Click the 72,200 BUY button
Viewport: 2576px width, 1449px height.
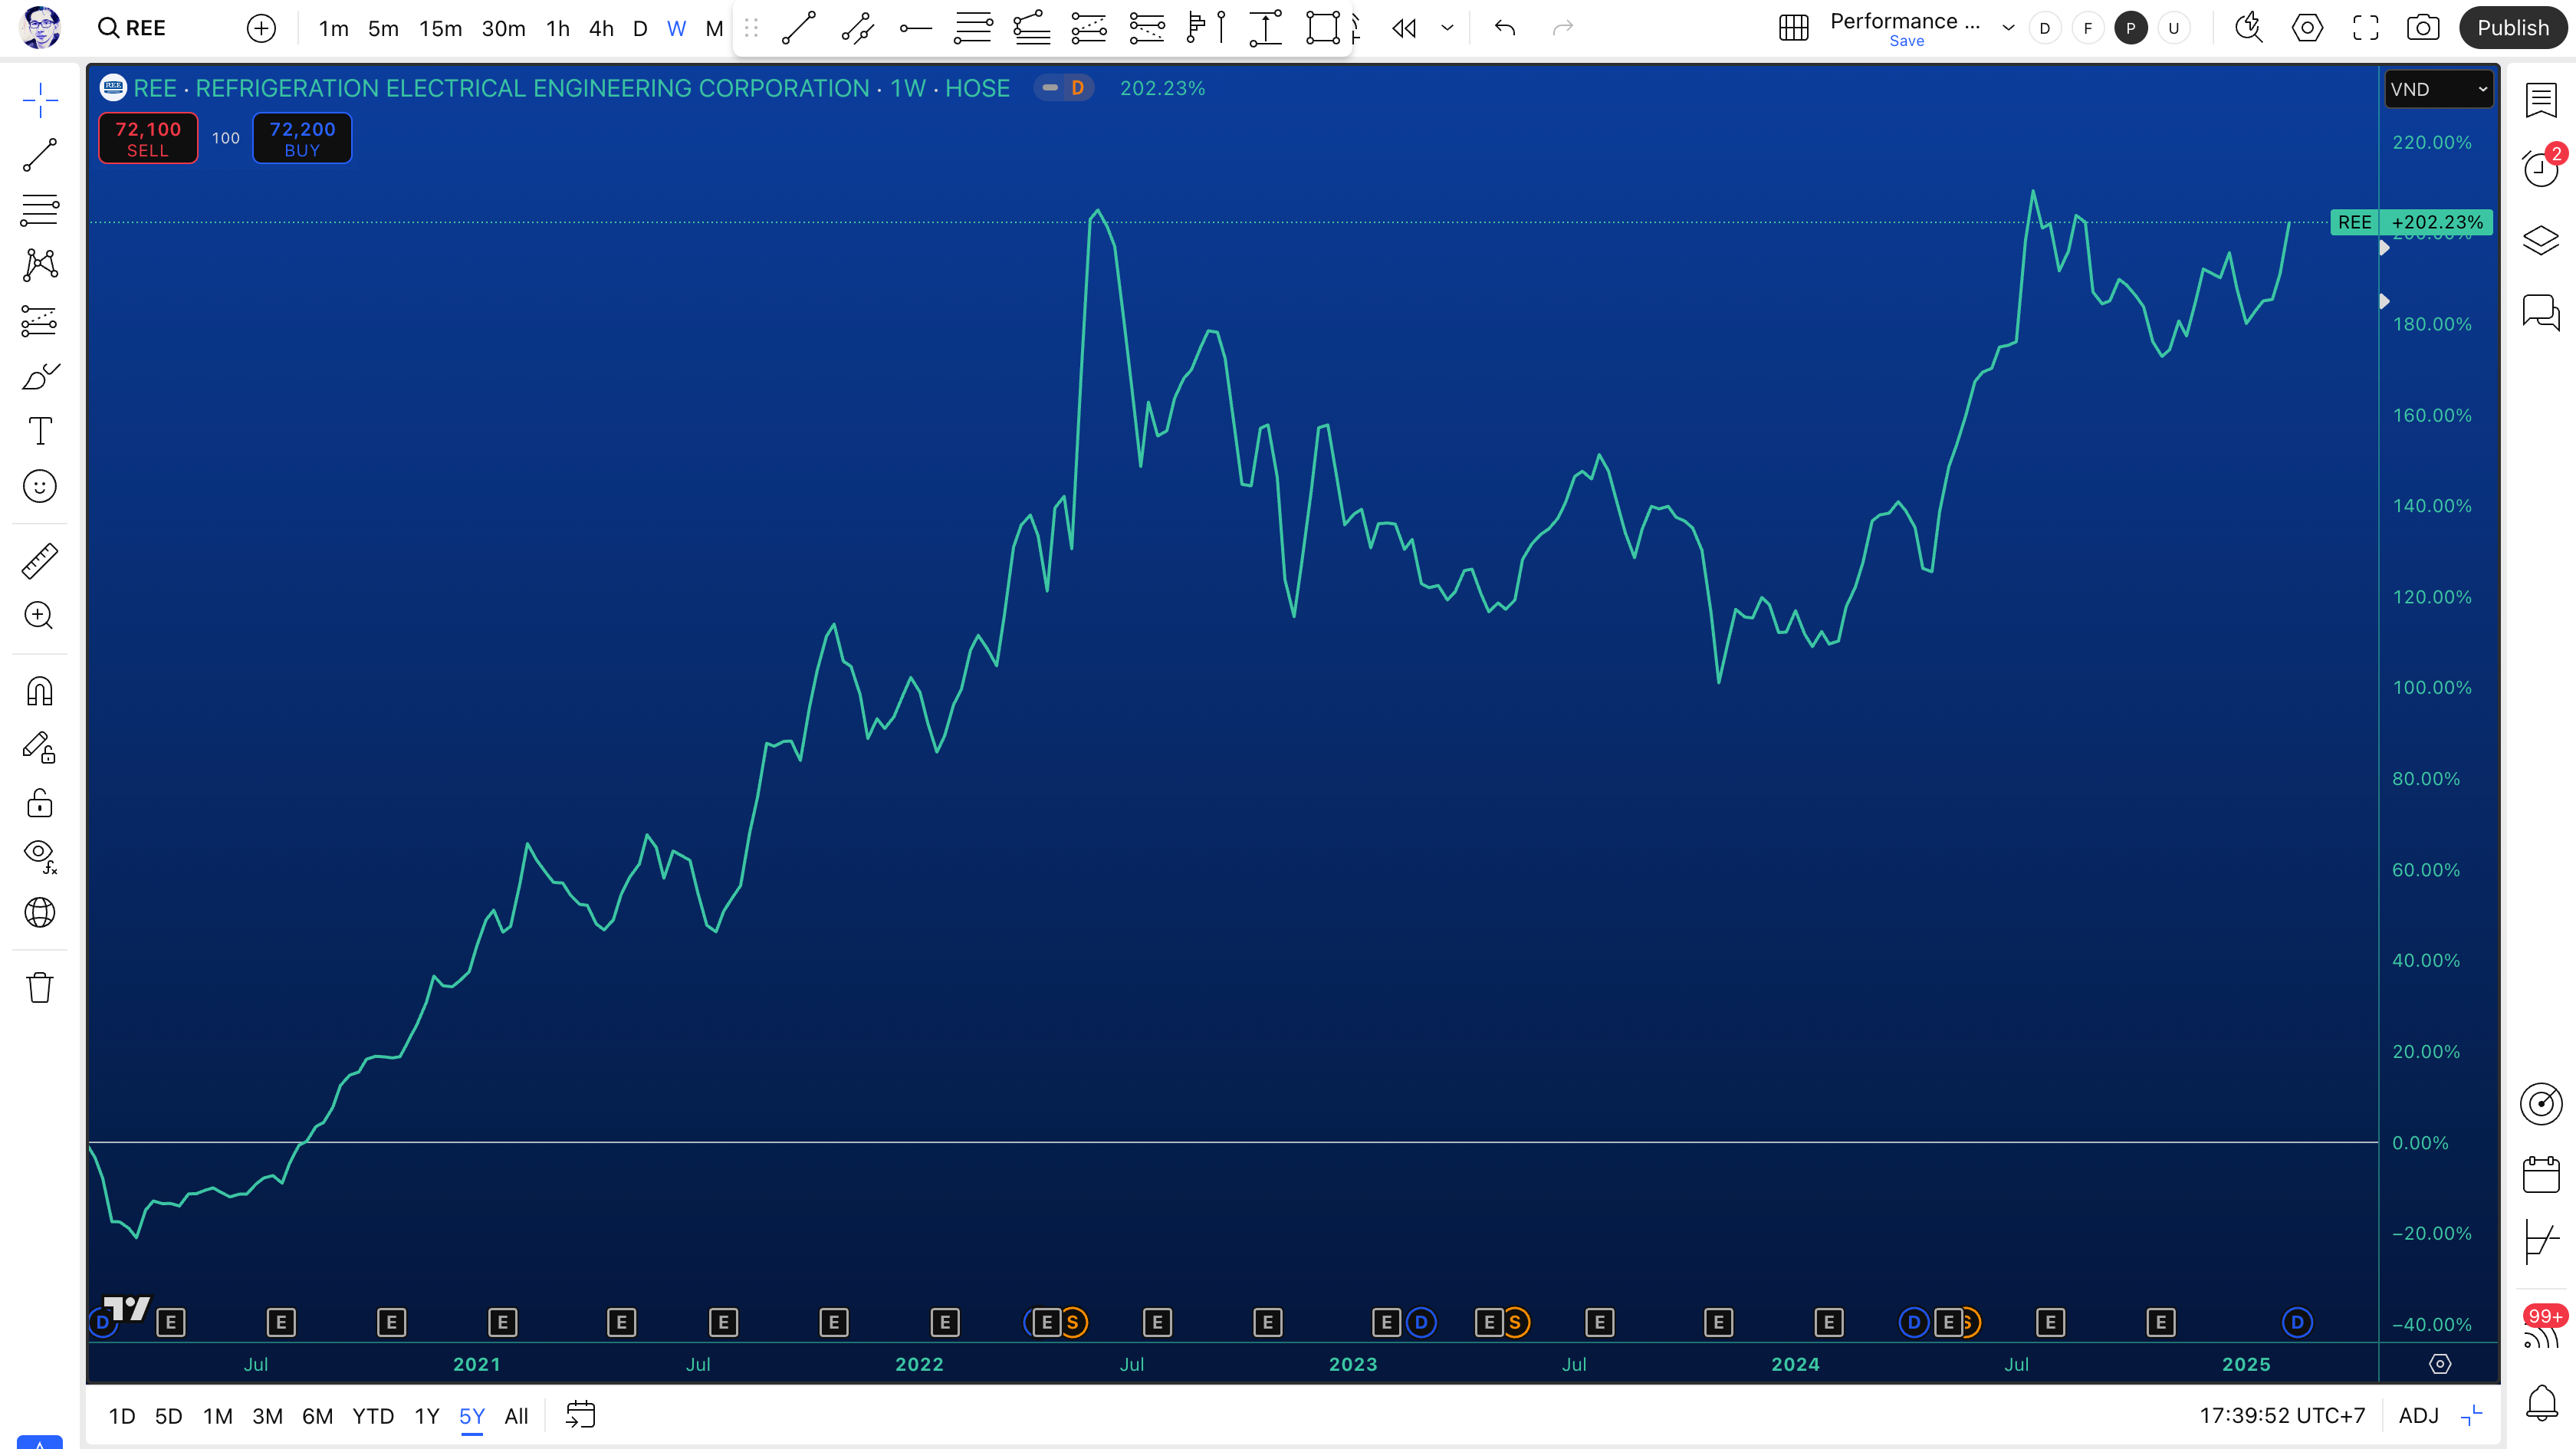[x=302, y=138]
